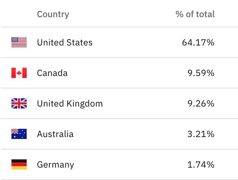This screenshot has width=238, height=180.
Task: Sort by the % of total header
Action: [x=195, y=14]
